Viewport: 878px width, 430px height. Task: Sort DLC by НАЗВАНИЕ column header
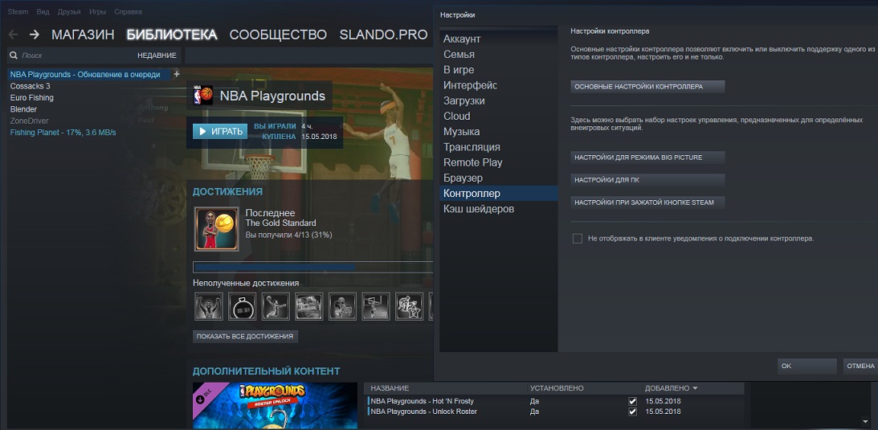(x=390, y=388)
